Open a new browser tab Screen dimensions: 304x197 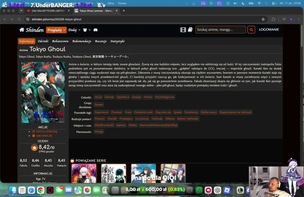[124, 11]
